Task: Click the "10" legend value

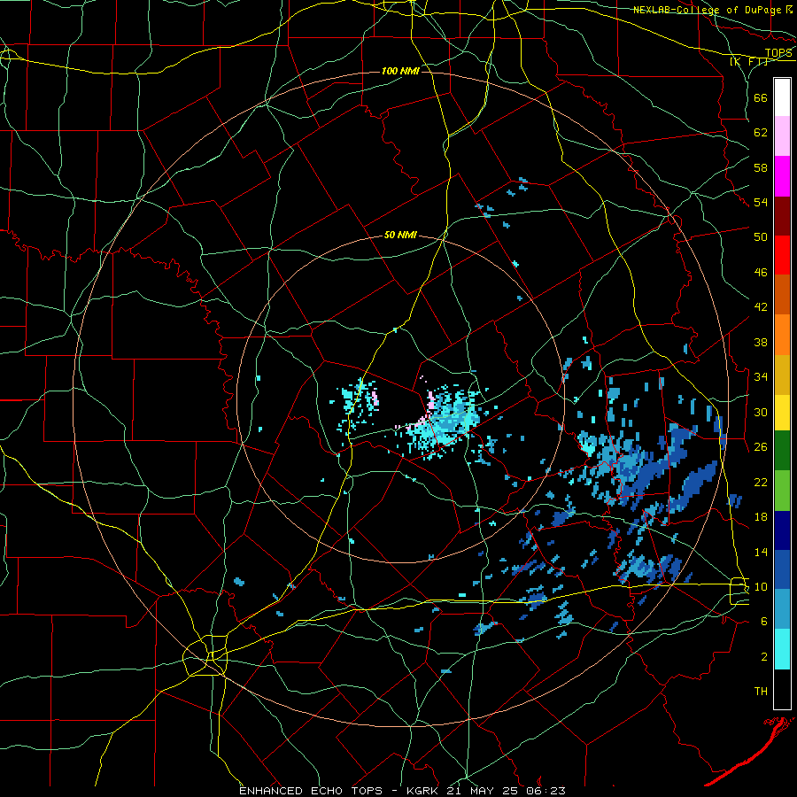Action: [761, 587]
